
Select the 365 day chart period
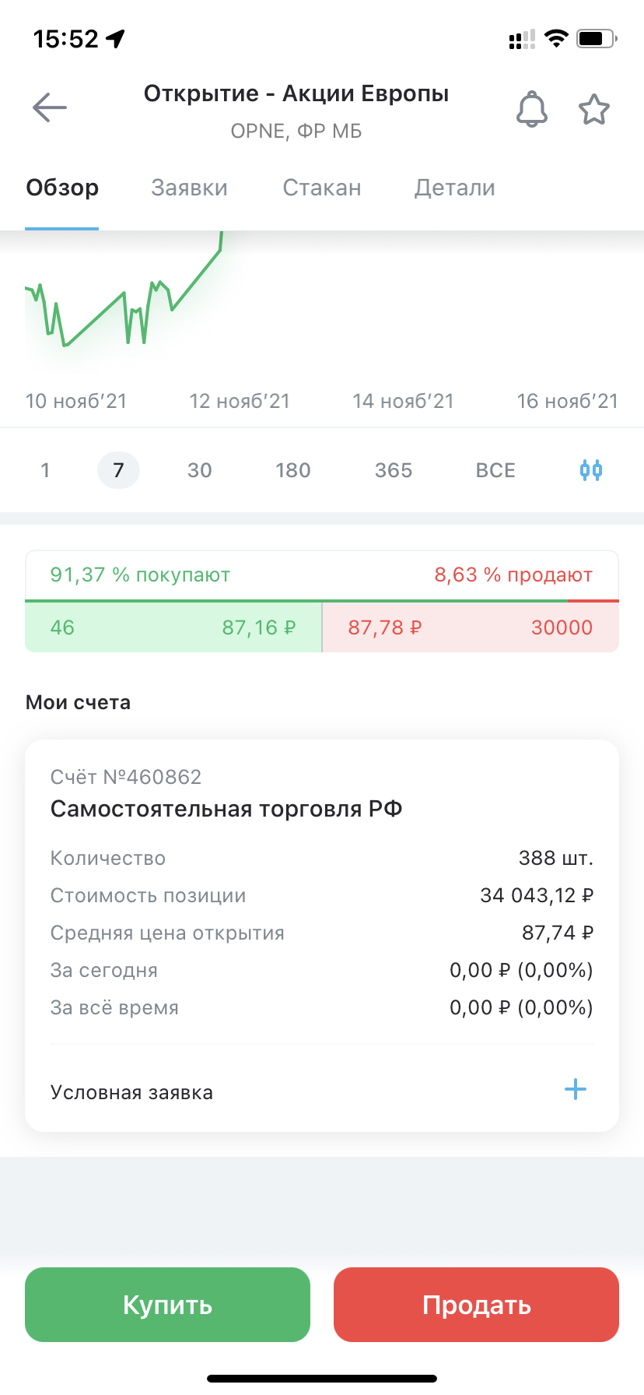tap(394, 470)
